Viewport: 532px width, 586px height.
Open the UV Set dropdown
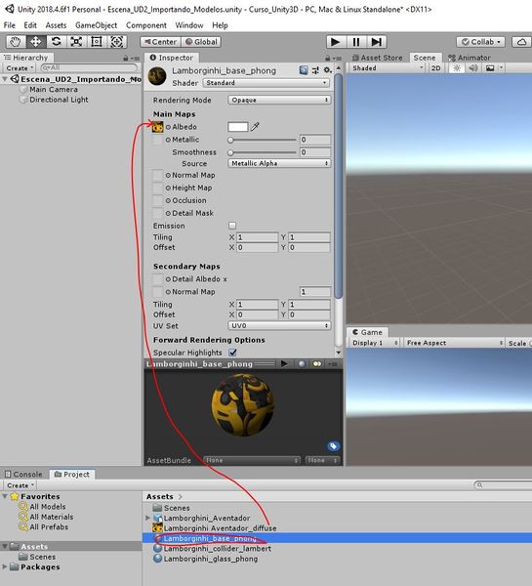point(279,325)
